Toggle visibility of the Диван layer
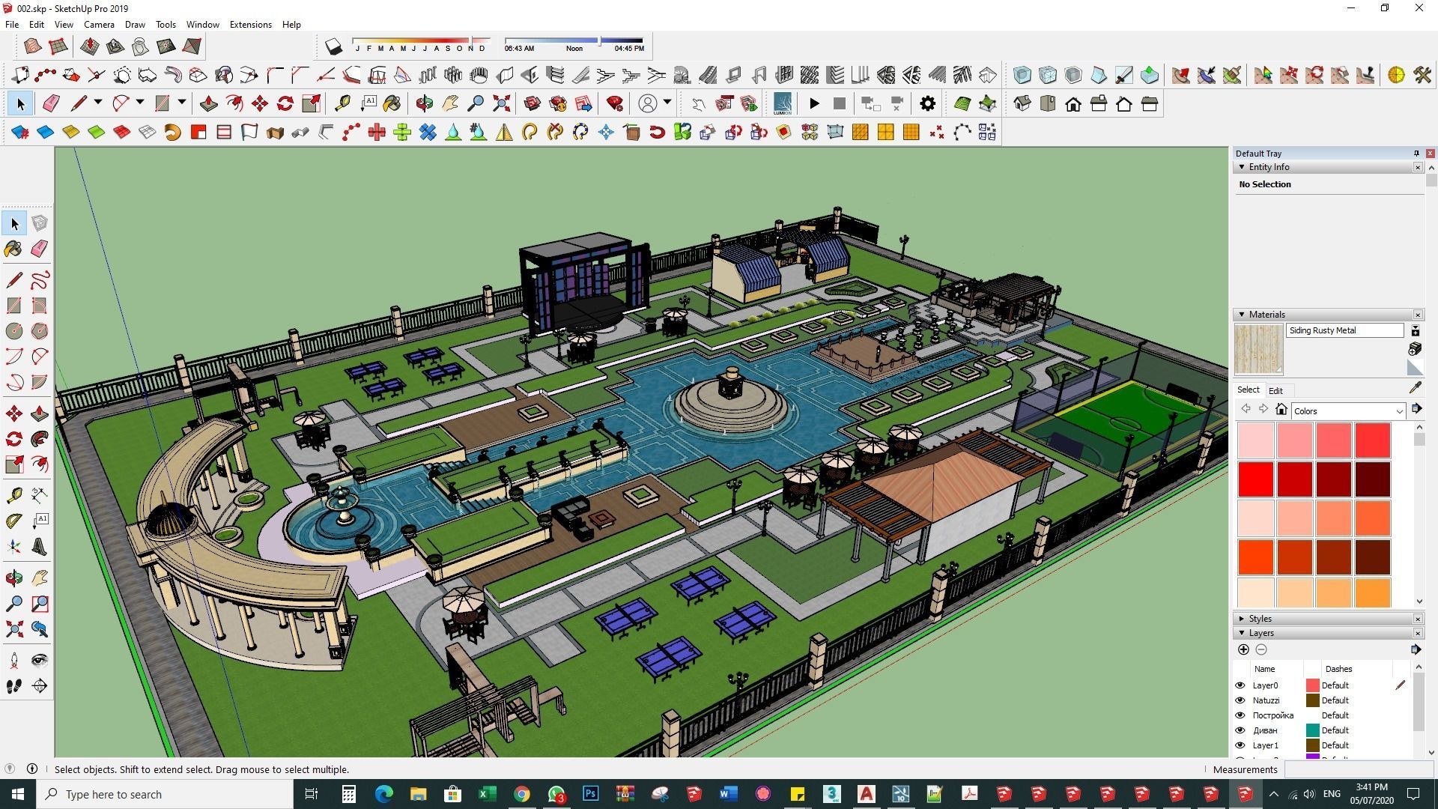The width and height of the screenshot is (1438, 809). coord(1240,730)
